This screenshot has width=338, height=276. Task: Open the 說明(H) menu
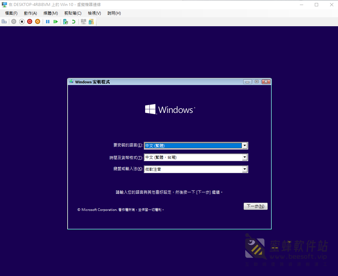click(114, 13)
